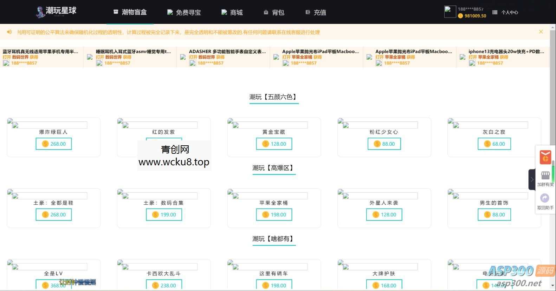The image size is (556, 291).
Task: Click 爆炸绿巨人 price button 268.00
Action: pyautogui.click(x=54, y=144)
